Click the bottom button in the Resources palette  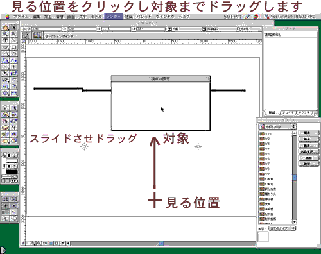[308, 164]
